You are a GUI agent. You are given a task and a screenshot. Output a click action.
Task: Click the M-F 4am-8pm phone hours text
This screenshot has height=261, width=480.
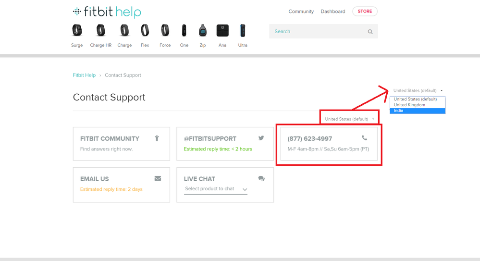click(x=328, y=149)
